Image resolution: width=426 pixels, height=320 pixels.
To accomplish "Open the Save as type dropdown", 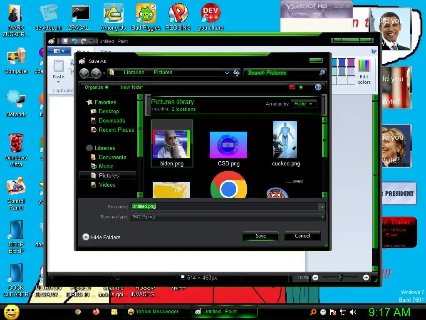I will point(228,217).
